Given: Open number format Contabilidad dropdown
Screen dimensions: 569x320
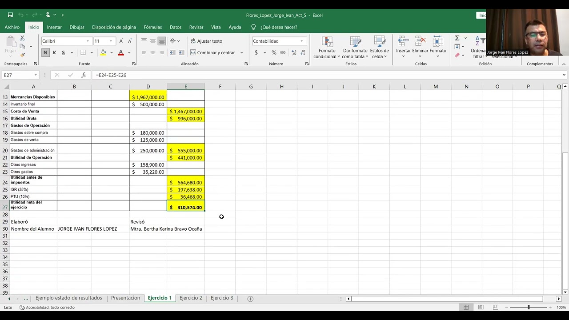Looking at the screenshot, I should [x=301, y=41].
